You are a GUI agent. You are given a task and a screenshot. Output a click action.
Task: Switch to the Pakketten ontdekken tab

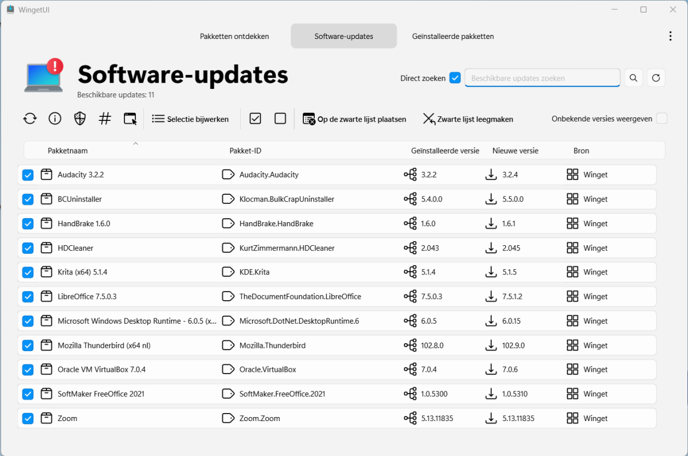234,36
